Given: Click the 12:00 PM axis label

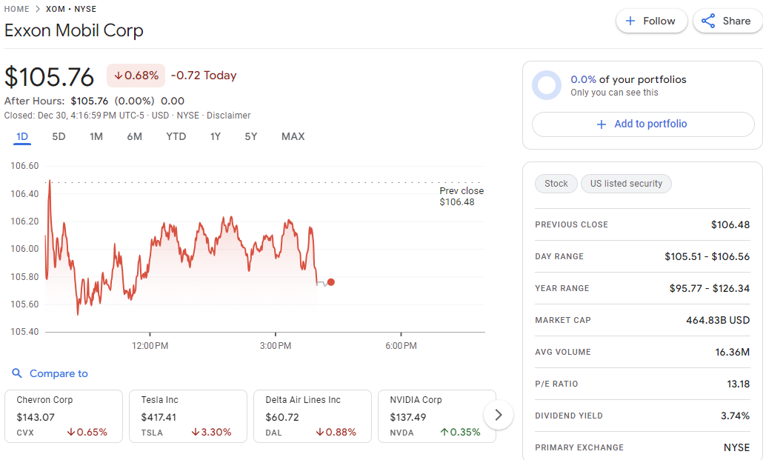Looking at the screenshot, I should click(150, 346).
